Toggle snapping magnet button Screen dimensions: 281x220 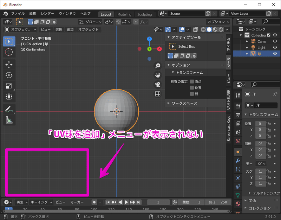[118, 22]
